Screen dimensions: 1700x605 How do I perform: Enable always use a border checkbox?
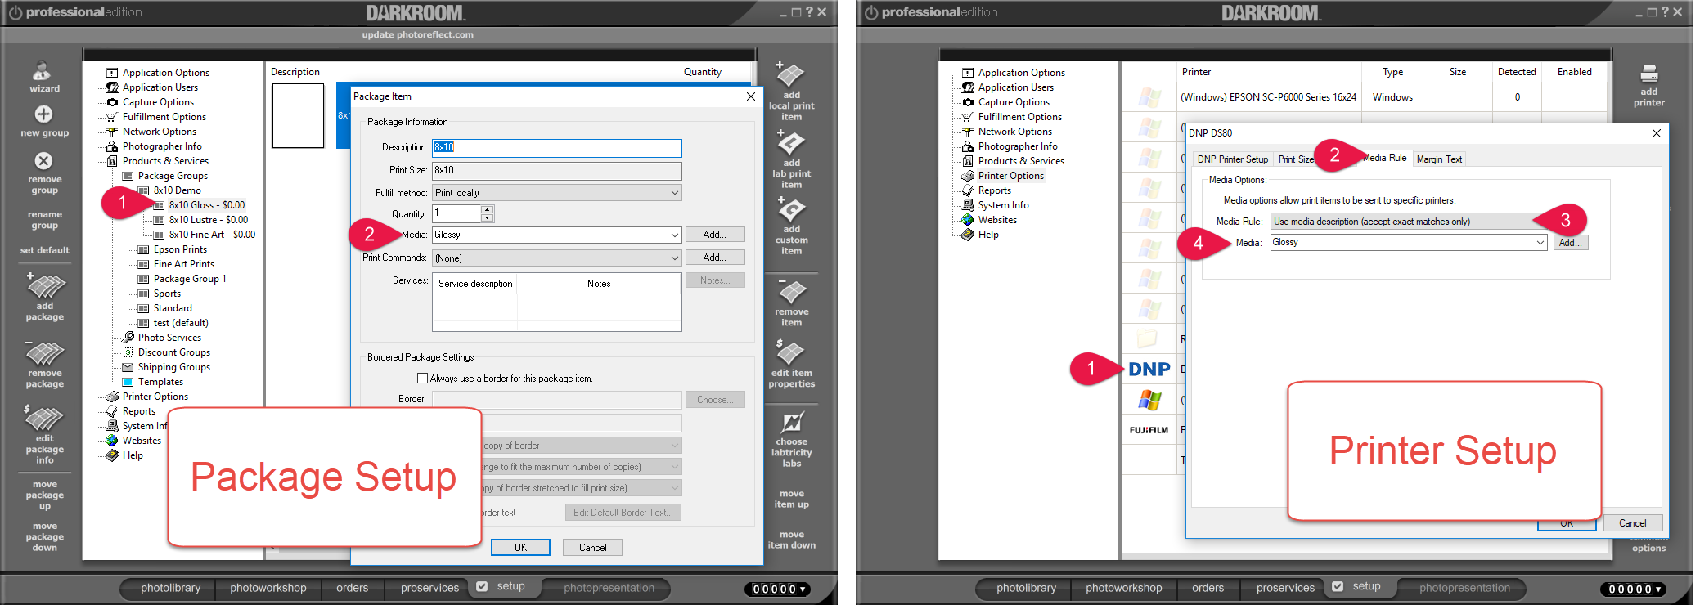pos(422,379)
